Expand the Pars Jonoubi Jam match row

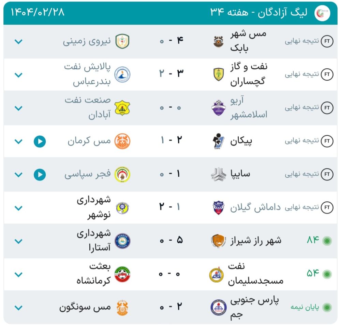(18, 308)
